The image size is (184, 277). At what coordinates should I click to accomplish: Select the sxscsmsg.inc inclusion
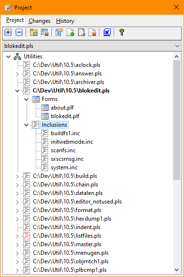[67, 159]
